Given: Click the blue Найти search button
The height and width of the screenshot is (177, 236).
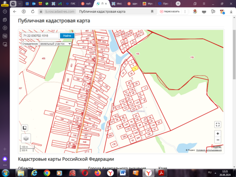Looking at the screenshot, I should pyautogui.click(x=67, y=36).
